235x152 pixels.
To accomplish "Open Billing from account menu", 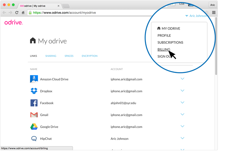I will (164, 49).
